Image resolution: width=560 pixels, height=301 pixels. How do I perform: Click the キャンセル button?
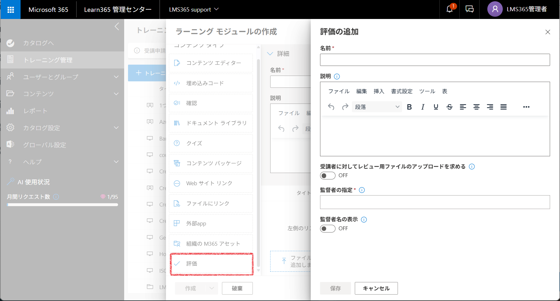[376, 288]
